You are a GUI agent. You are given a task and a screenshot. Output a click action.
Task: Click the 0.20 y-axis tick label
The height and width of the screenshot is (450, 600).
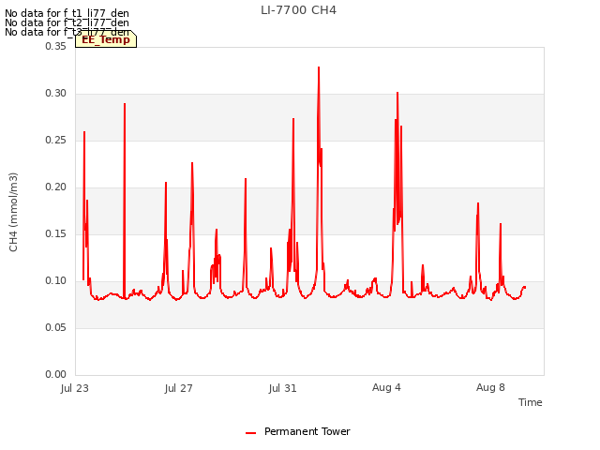click(x=56, y=187)
